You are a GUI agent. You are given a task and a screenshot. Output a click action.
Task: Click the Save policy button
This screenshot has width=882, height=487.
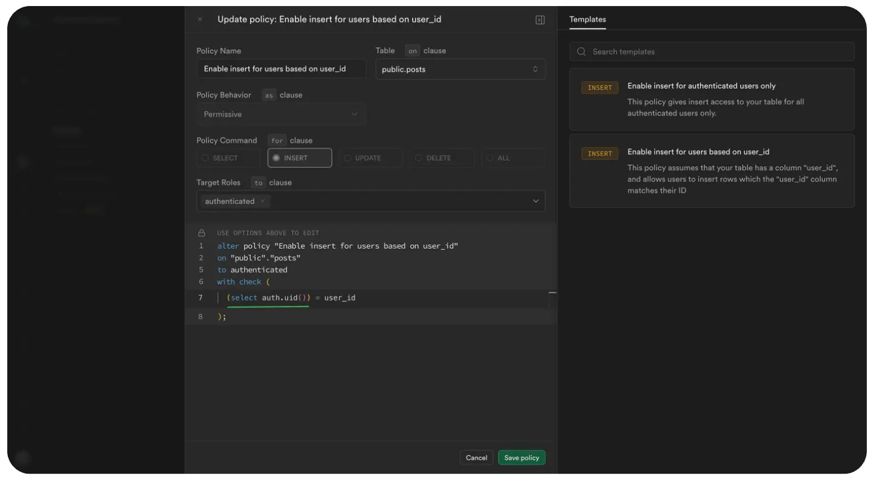coord(522,458)
